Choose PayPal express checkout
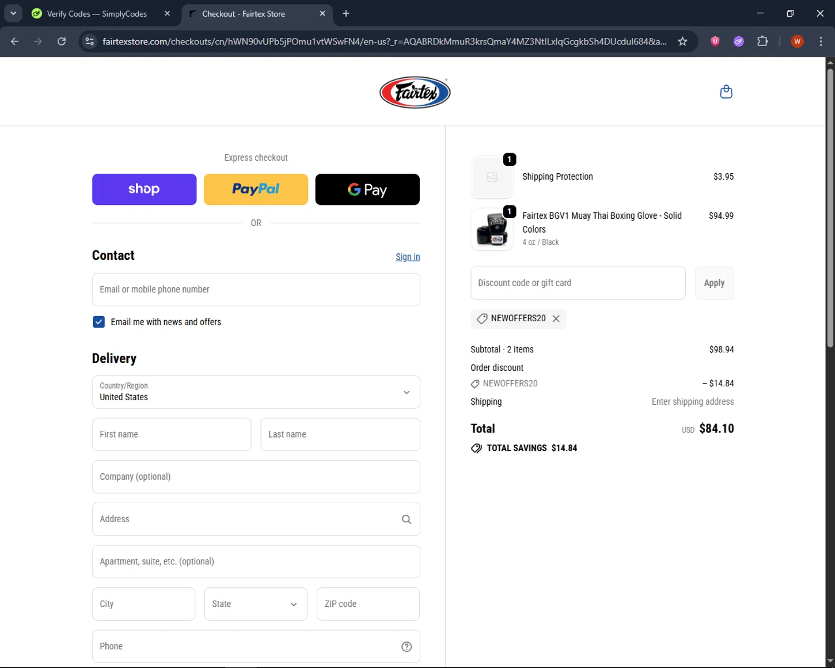 pyautogui.click(x=256, y=189)
